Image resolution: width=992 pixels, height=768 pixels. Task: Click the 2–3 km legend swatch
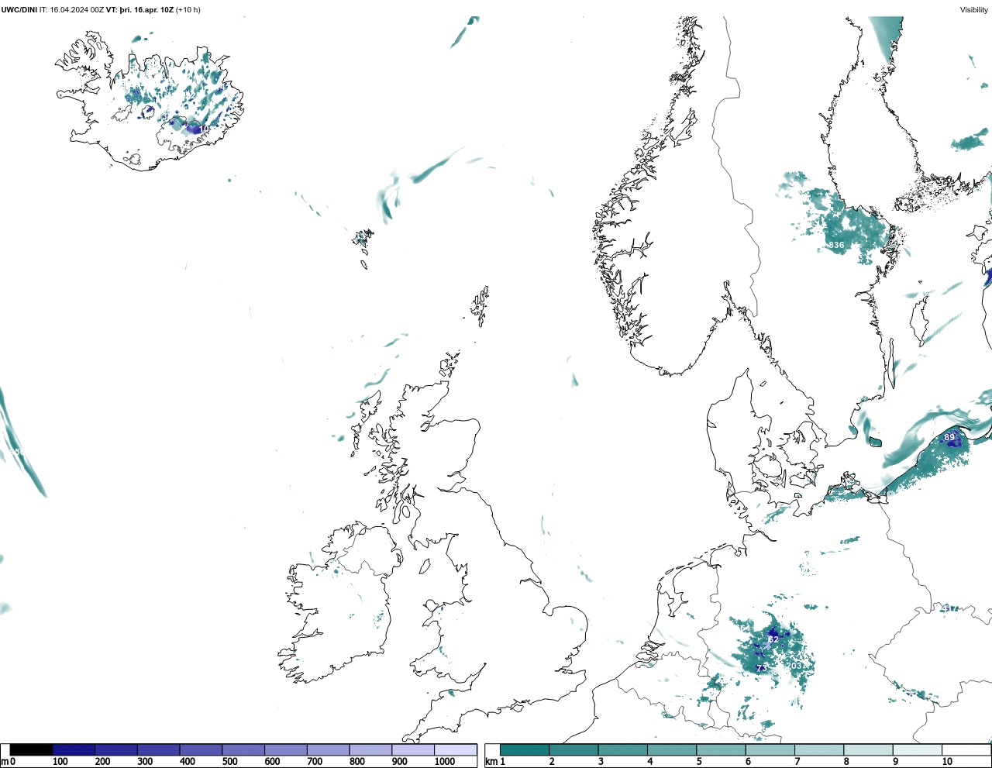click(x=573, y=750)
